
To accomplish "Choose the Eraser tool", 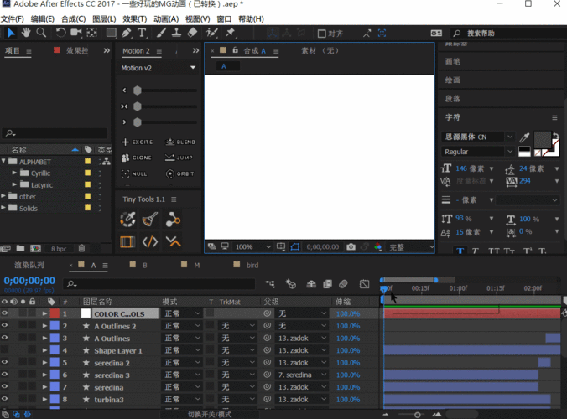I will click(192, 33).
